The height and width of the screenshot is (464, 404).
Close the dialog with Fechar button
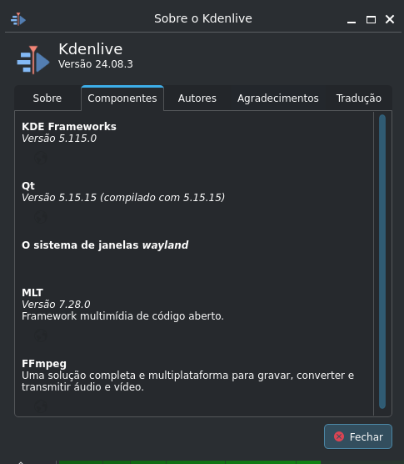tap(358, 436)
